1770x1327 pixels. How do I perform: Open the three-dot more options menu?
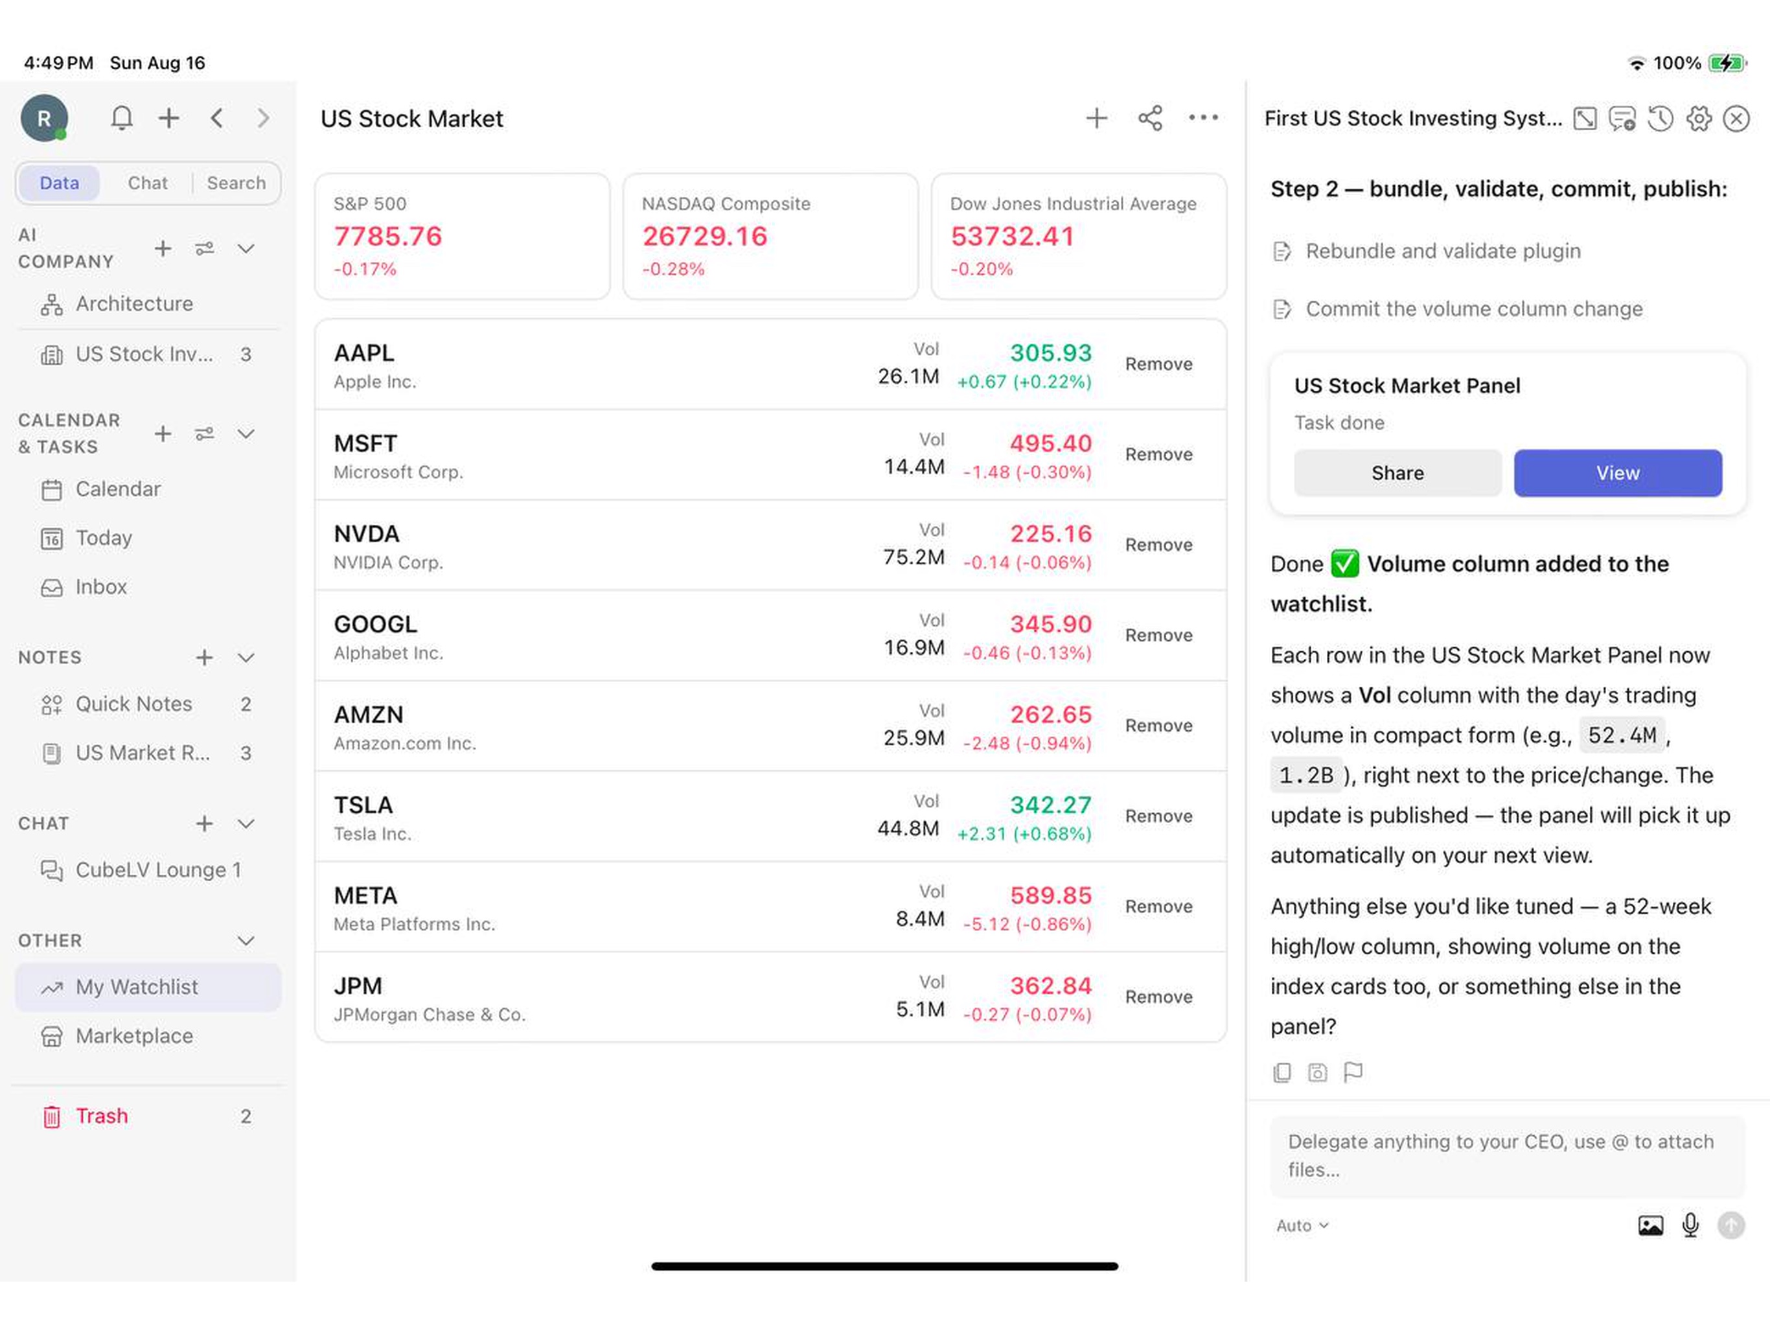[1204, 118]
